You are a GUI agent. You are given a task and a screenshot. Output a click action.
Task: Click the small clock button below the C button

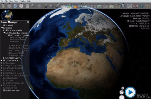(x=122, y=97)
